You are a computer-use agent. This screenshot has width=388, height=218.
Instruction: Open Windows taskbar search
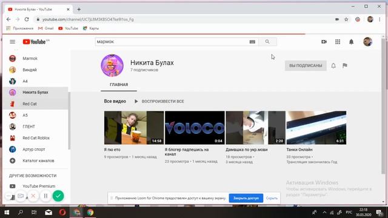pos(21,213)
